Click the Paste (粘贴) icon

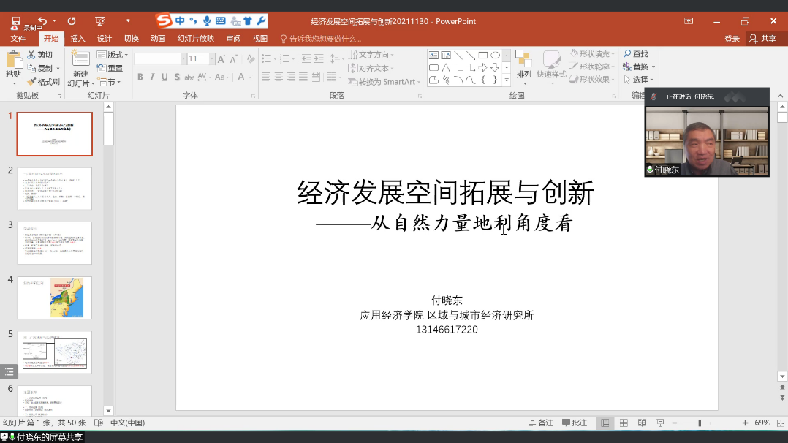13,60
